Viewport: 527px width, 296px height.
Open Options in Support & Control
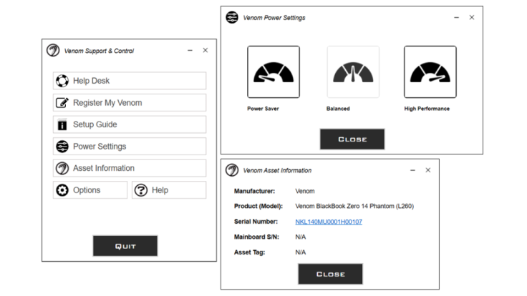[x=90, y=190]
